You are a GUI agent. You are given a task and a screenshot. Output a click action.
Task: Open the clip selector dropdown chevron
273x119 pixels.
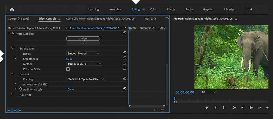(66, 28)
